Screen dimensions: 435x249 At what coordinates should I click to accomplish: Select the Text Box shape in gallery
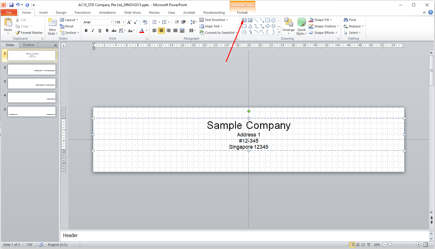pos(244,20)
